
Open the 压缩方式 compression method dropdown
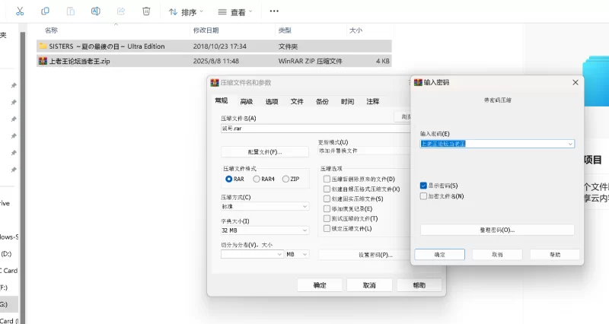click(265, 206)
